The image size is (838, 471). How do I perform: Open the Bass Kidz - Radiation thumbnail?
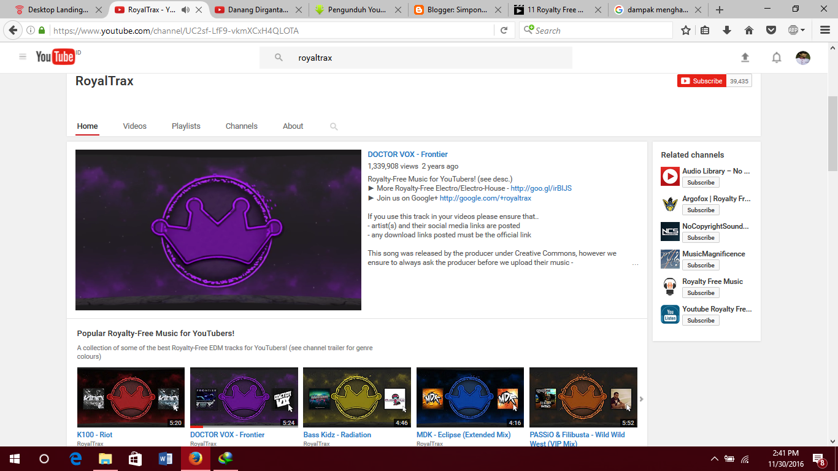pyautogui.click(x=357, y=397)
